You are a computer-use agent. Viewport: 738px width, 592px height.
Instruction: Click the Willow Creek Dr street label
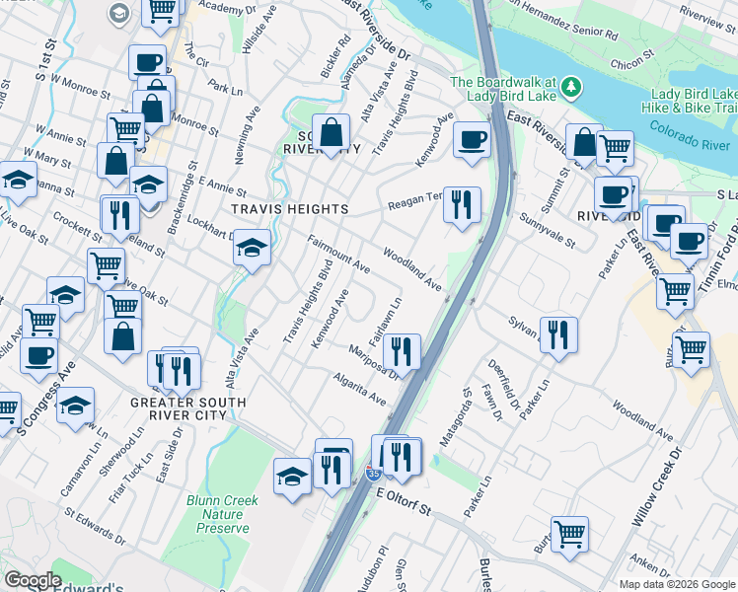656,485
